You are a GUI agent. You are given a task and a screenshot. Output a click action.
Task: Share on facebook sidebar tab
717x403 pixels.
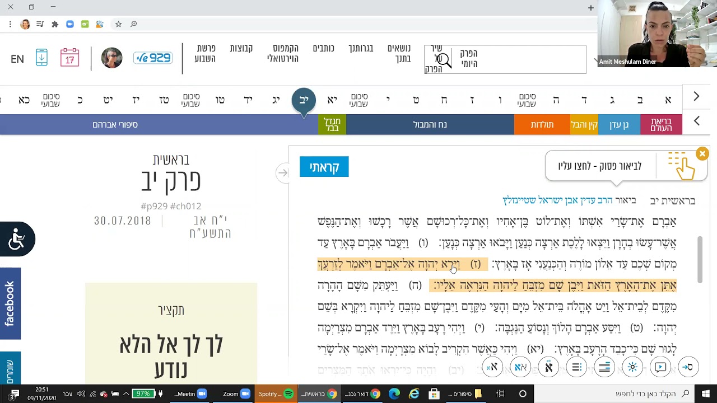tap(10, 303)
